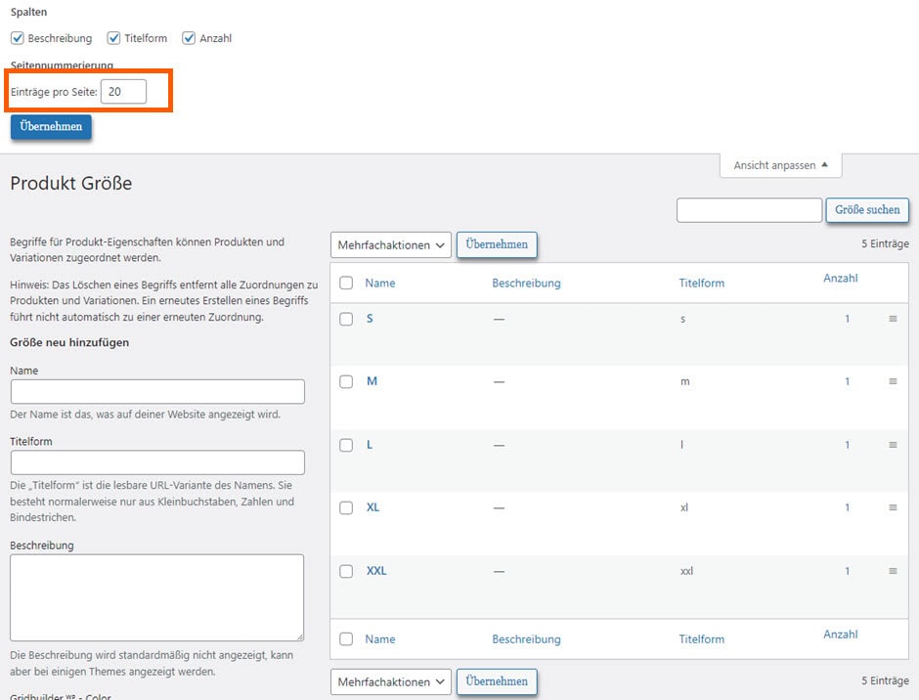Screen dimensions: 919x700
Task: Open the top Mehrfachaktionen dropdown
Action: (390, 245)
